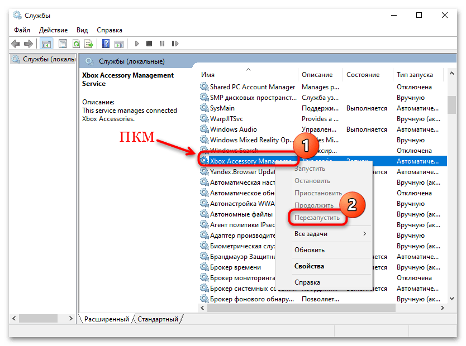Select the "SMP дисковых пространст..." service row
The width and height of the screenshot is (466, 346).
323,97
